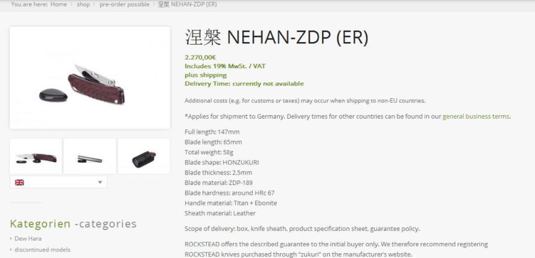Click the NEHAN-ZDP (ER) breadcrumb entry

coord(187,4)
